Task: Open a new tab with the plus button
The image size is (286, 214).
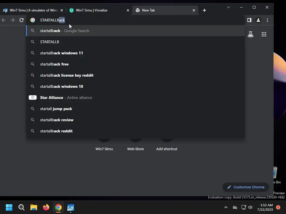Action: click(x=204, y=10)
